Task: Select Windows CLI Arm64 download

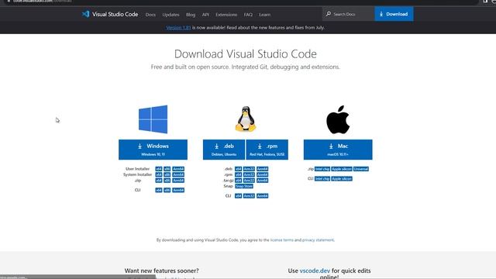Action: pyautogui.click(x=178, y=190)
